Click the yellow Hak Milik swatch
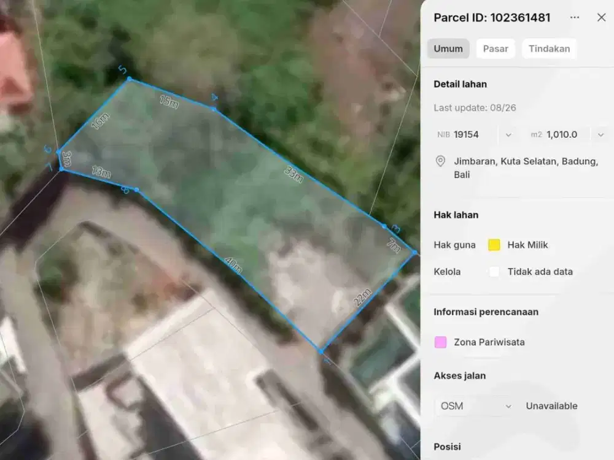The height and width of the screenshot is (460, 614). point(494,245)
